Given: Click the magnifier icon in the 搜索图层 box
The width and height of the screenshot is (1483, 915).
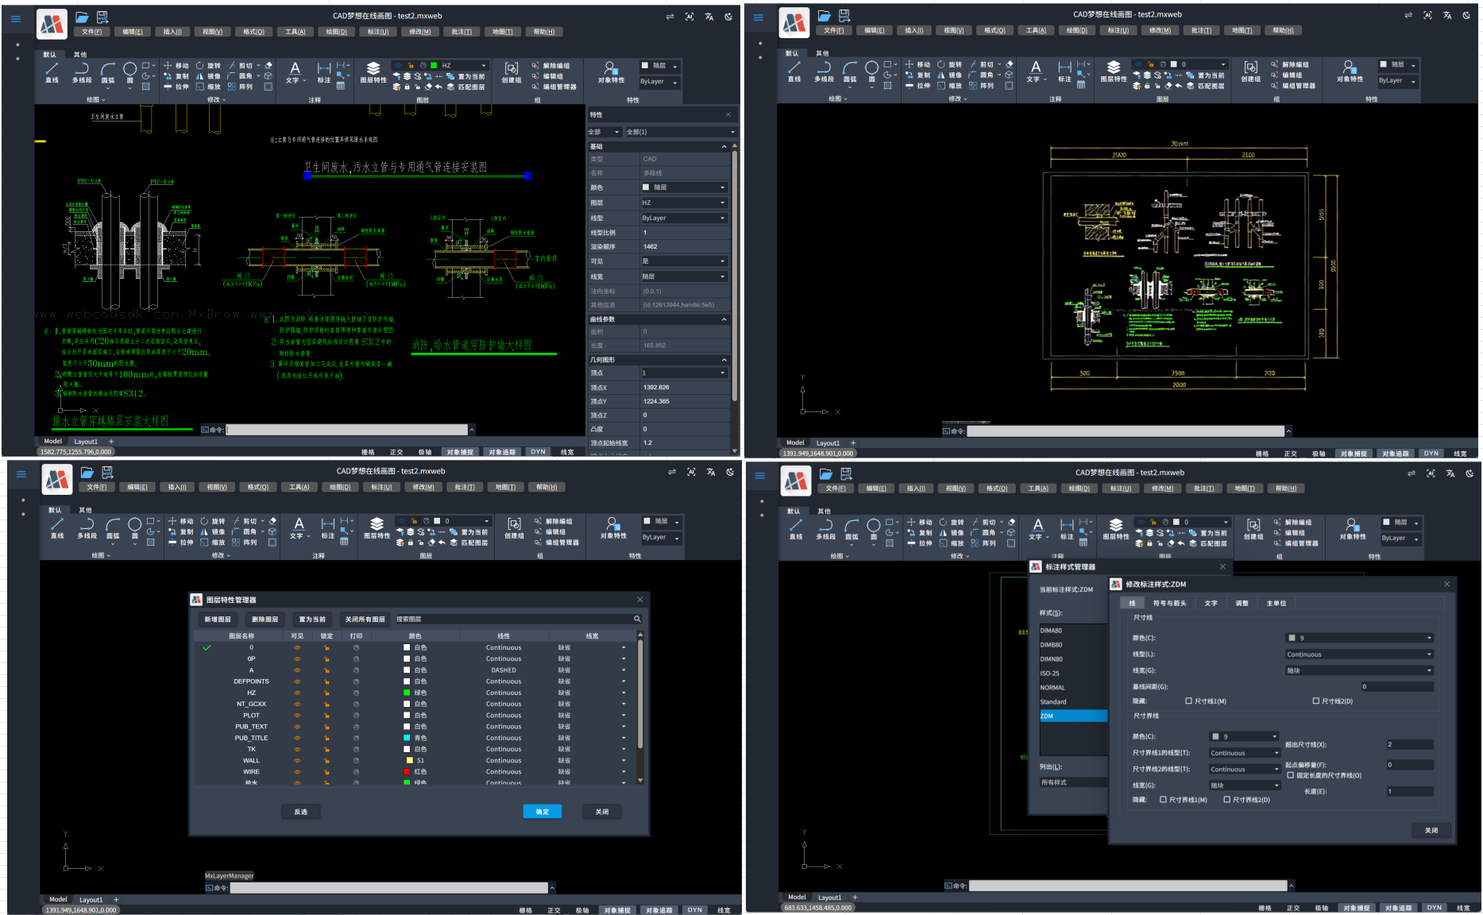Looking at the screenshot, I should coord(637,620).
